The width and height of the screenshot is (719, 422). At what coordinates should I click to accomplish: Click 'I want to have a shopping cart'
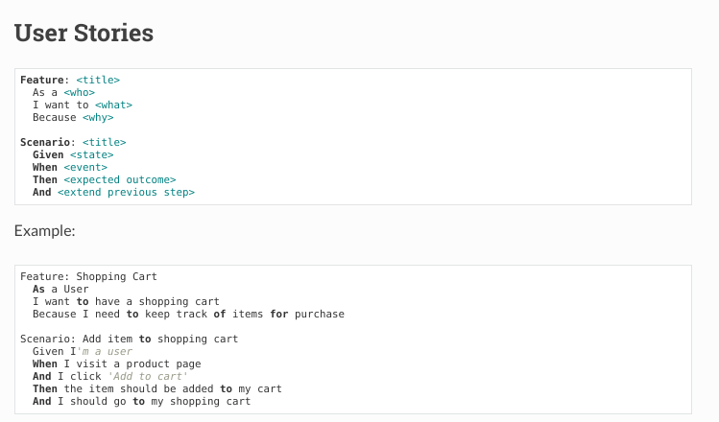click(x=126, y=301)
